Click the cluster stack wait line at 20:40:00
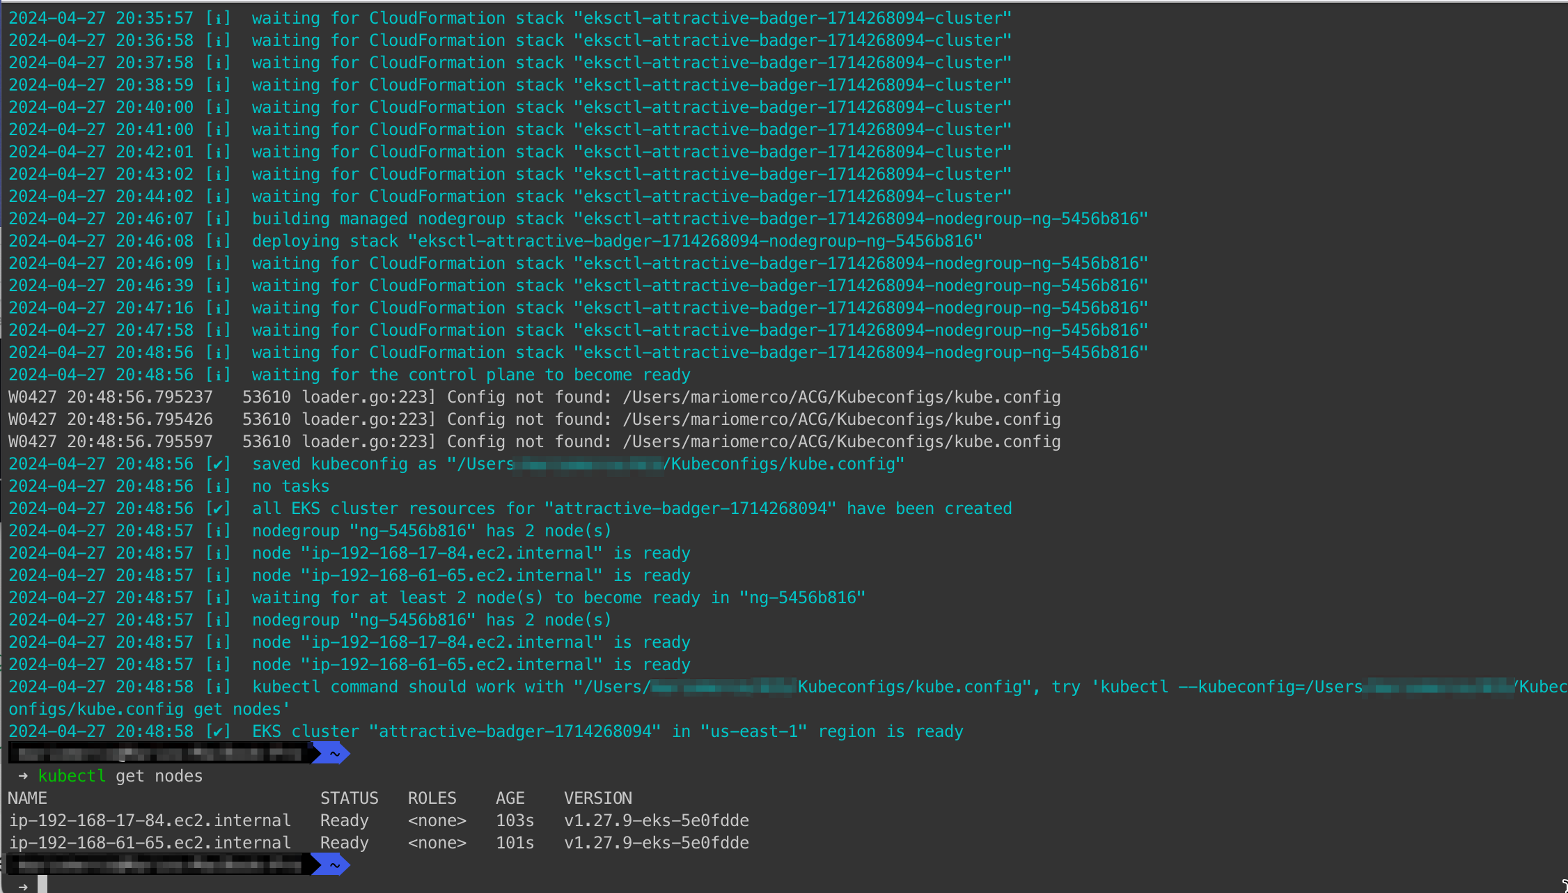Viewport: 1568px width, 893px height. tap(510, 107)
